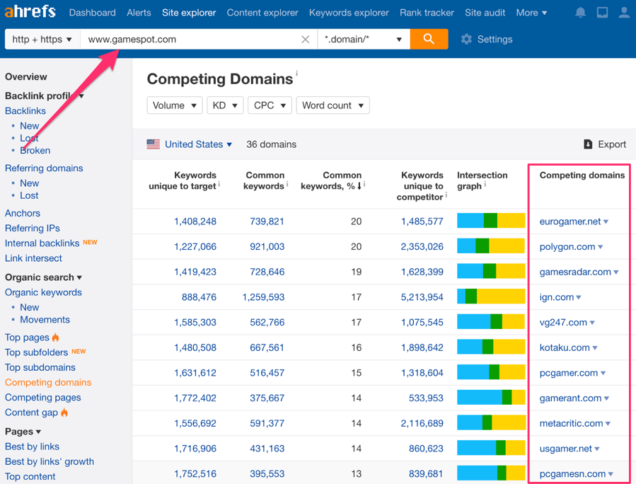Click the polygon.com intersection graph bar
This screenshot has width=636, height=484.
[491, 246]
